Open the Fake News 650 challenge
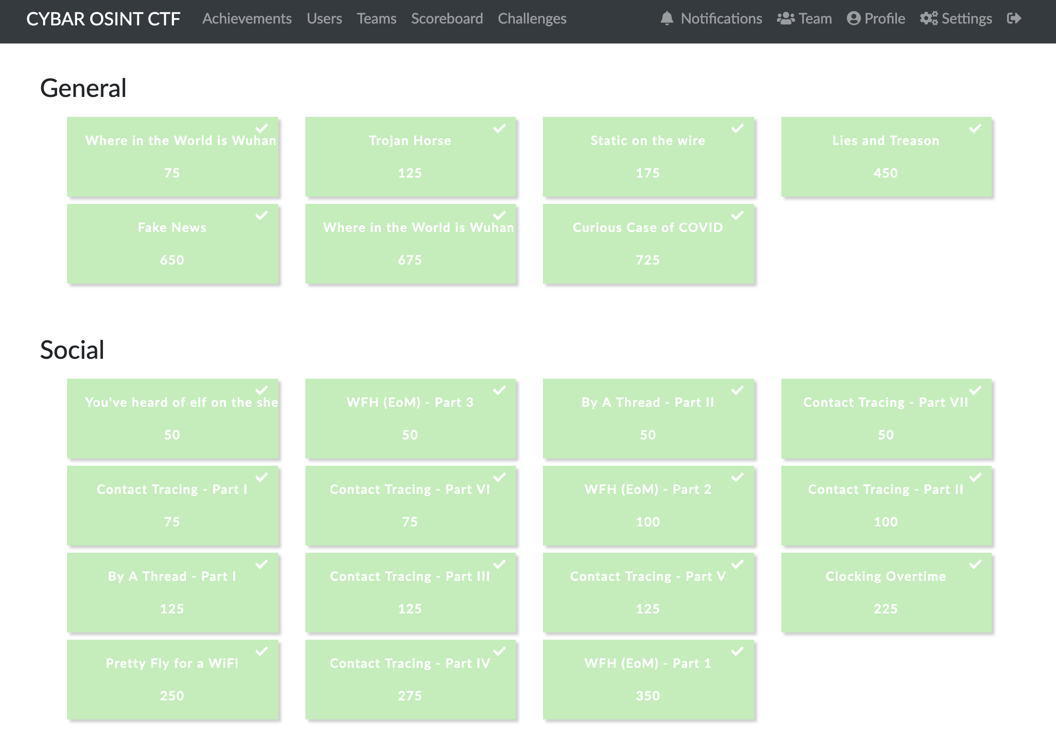 [x=172, y=244]
